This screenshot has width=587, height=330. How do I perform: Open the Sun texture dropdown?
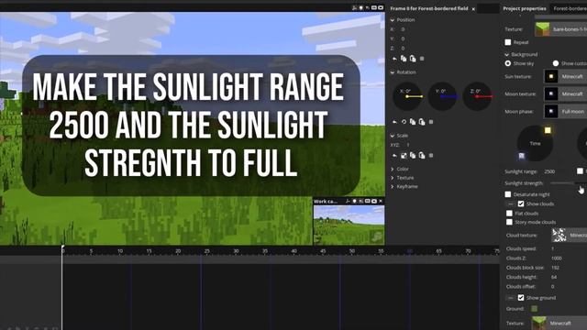tap(565, 76)
